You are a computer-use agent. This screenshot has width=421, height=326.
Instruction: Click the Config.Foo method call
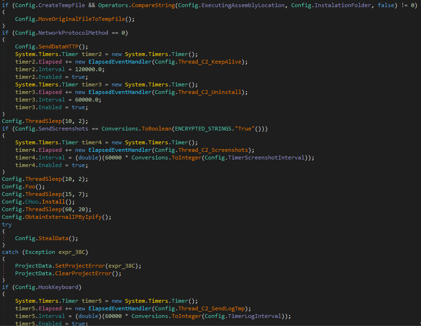(30, 186)
